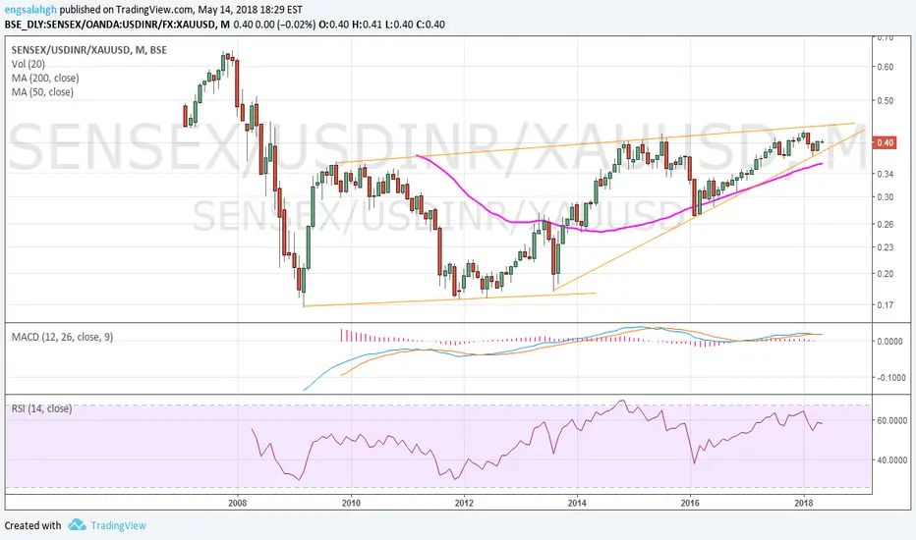This screenshot has height=540, width=916.
Task: Select the SENSEX/USDINR/XAUUSD, M, BSE legend title
Action: 88,50
